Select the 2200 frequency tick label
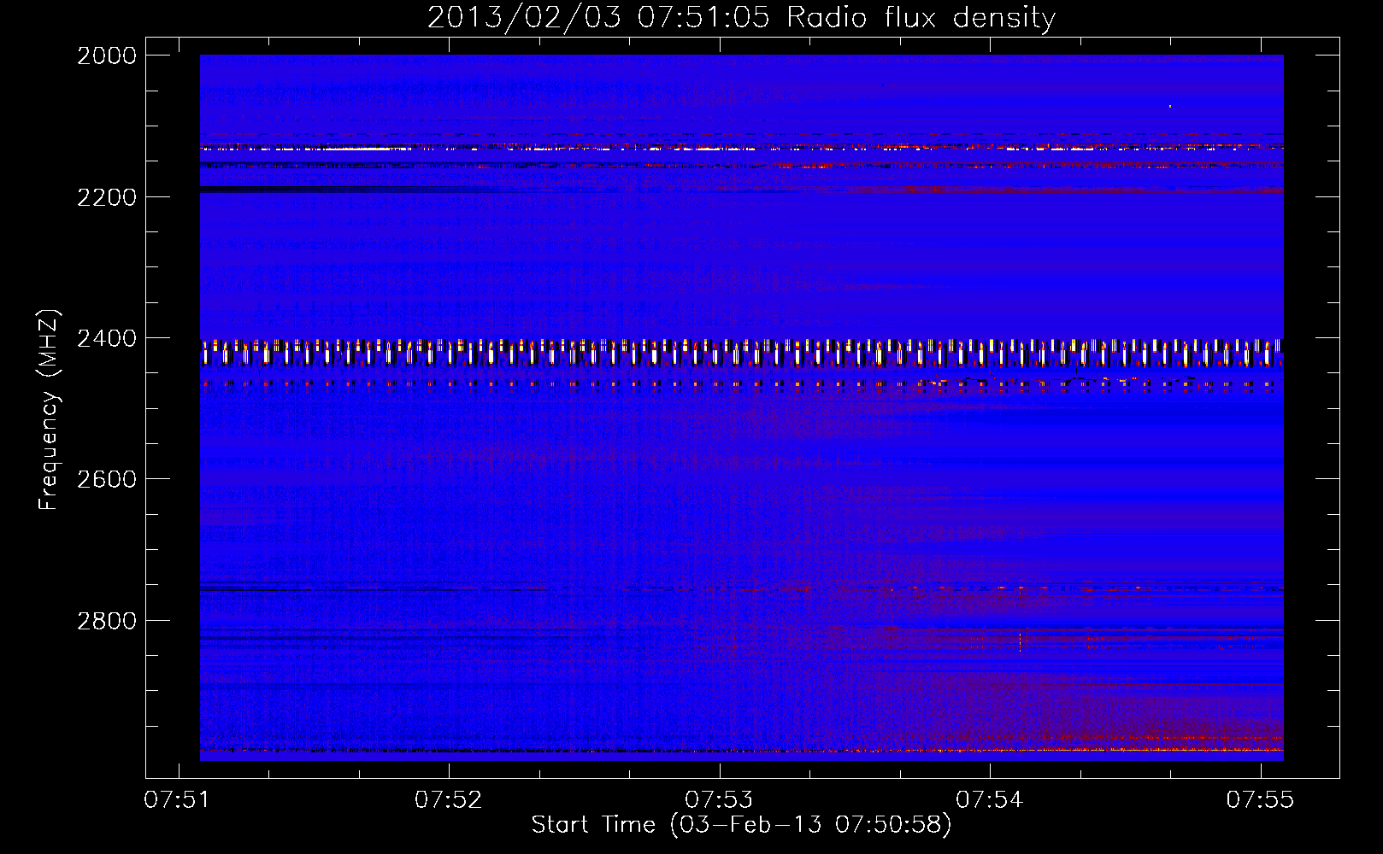 pos(107,197)
